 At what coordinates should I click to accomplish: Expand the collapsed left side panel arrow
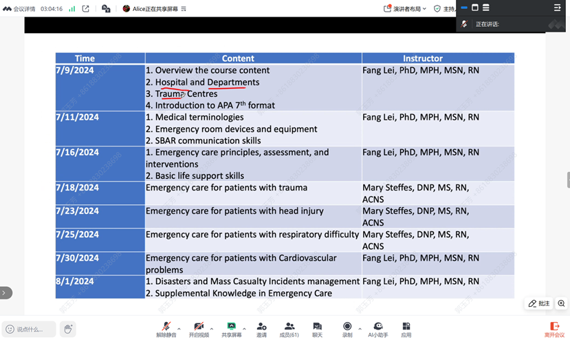tap(4, 292)
